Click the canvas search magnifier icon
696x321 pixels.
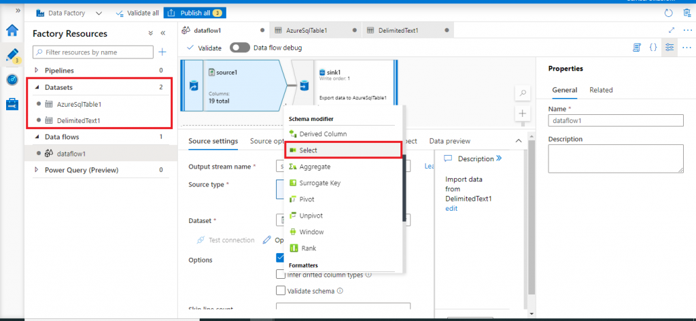[522, 92]
